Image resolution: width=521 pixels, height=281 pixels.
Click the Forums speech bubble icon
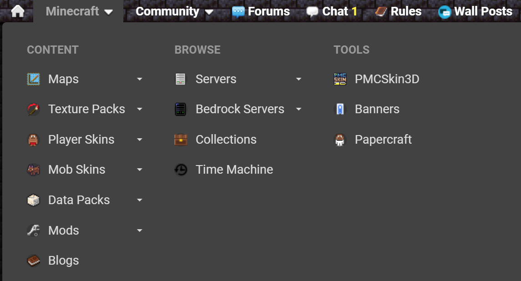point(238,12)
